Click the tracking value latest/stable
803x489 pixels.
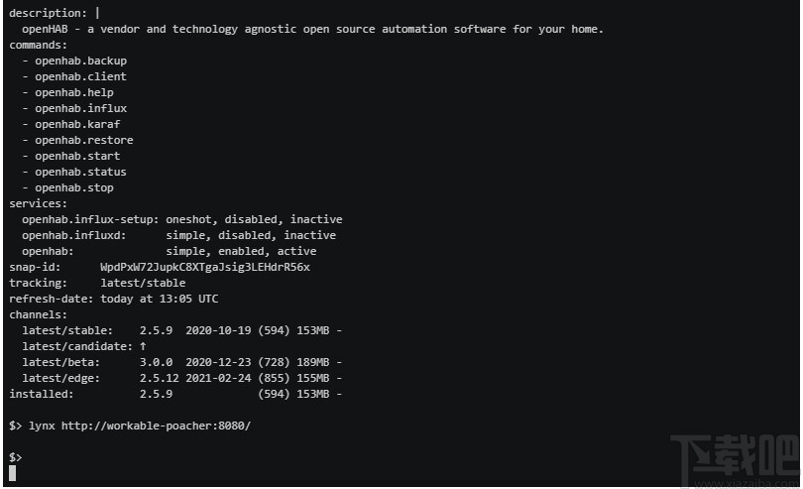(x=143, y=283)
